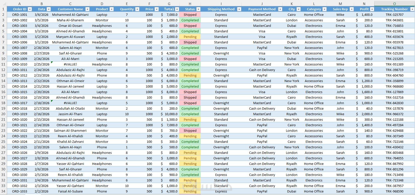415x195 pixels.
Task: Select the Pending status of ORD-1005
Action: tap(190, 37)
